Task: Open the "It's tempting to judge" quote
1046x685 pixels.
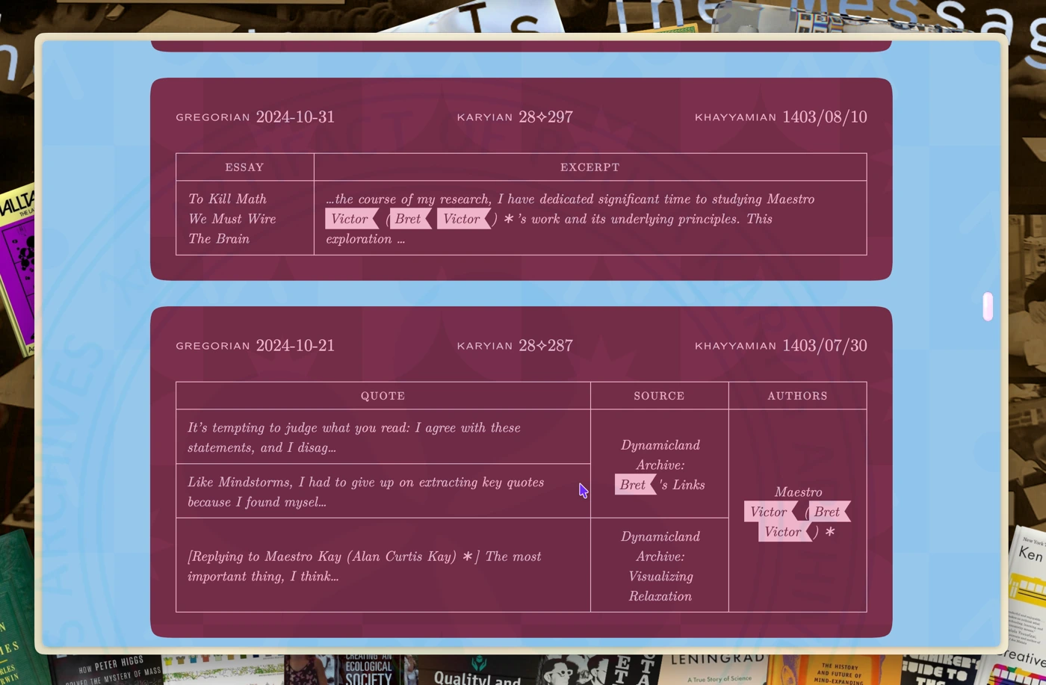Action: point(353,438)
